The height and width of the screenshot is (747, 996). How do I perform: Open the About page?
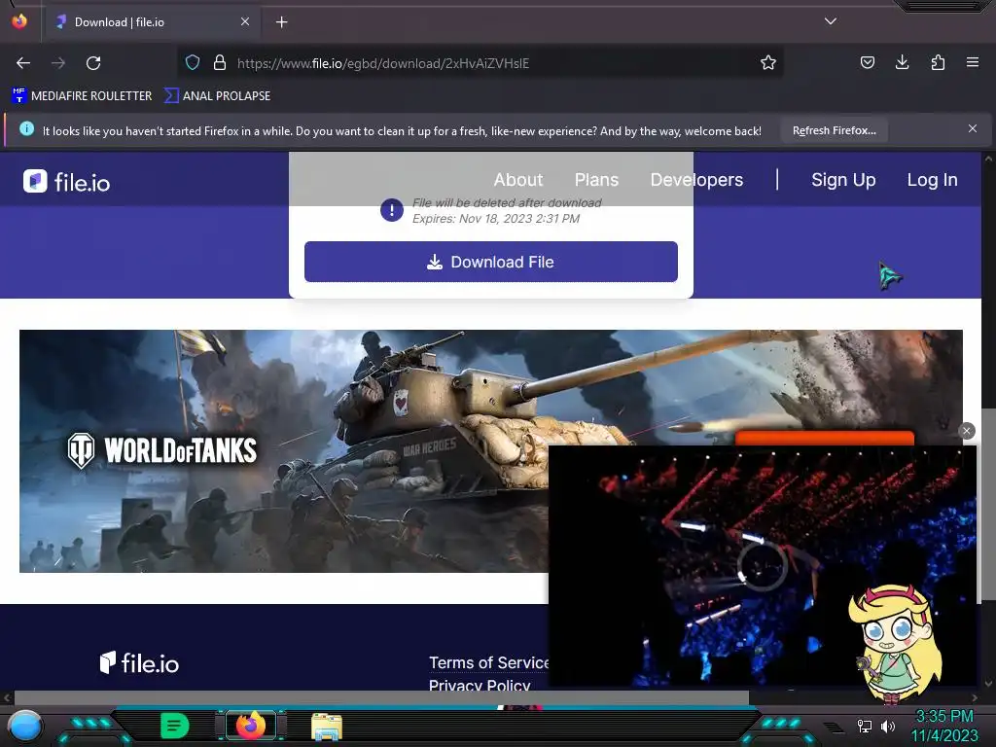coord(518,180)
